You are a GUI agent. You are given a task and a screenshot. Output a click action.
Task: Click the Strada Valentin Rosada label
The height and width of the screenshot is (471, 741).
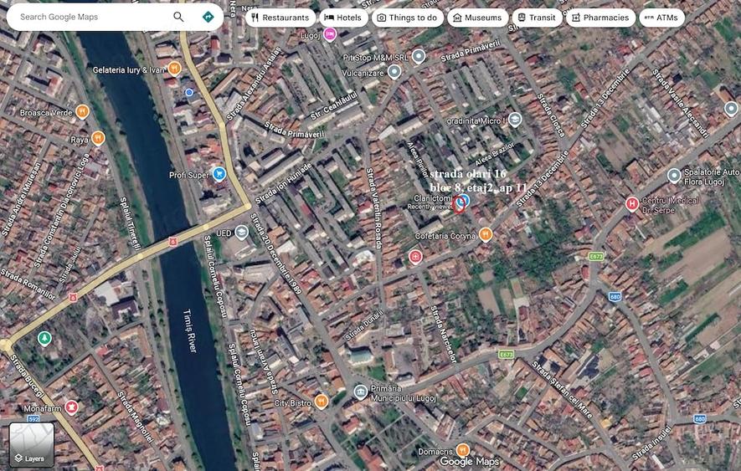click(x=373, y=209)
